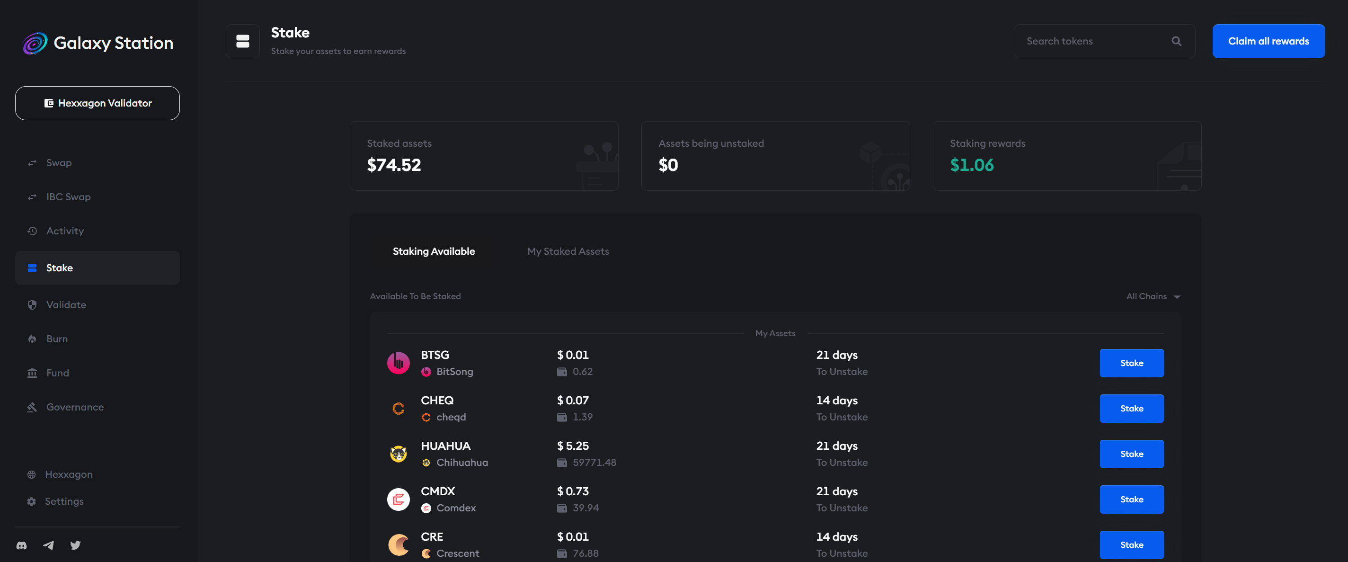The width and height of the screenshot is (1348, 562).
Task: Open the Telegram link icon
Action: 49,545
